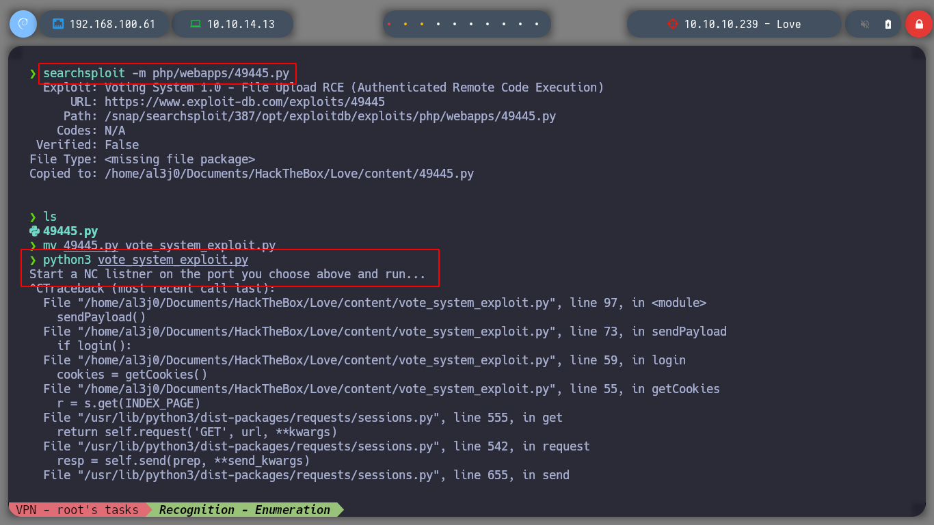Click the return self.request('GET', url line

(197, 432)
